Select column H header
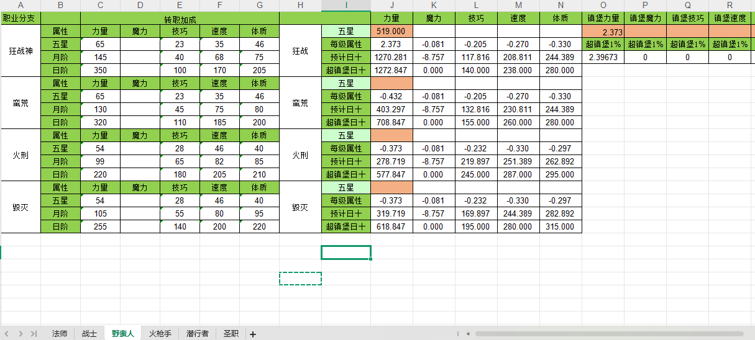 [300, 6]
